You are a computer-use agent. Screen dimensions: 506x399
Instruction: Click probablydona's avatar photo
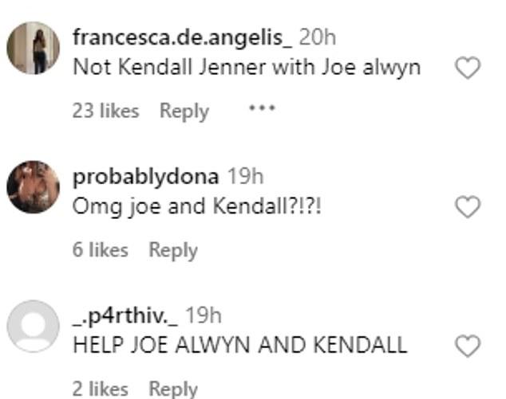33,186
